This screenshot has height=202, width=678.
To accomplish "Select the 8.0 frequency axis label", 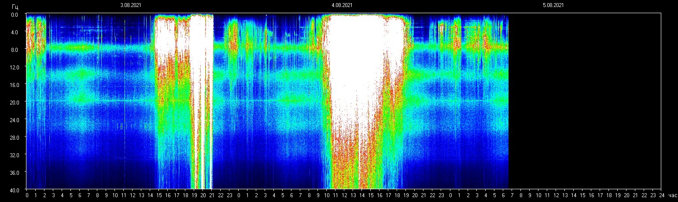I will 15,50.
